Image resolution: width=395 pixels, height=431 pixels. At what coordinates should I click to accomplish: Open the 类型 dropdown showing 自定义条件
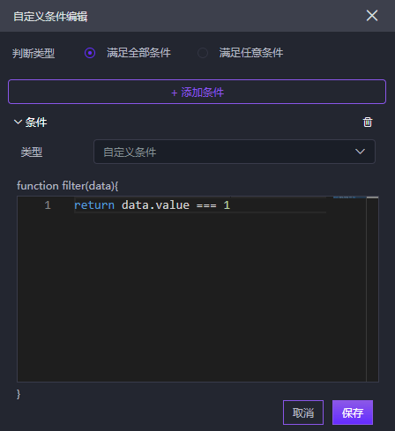click(x=235, y=152)
